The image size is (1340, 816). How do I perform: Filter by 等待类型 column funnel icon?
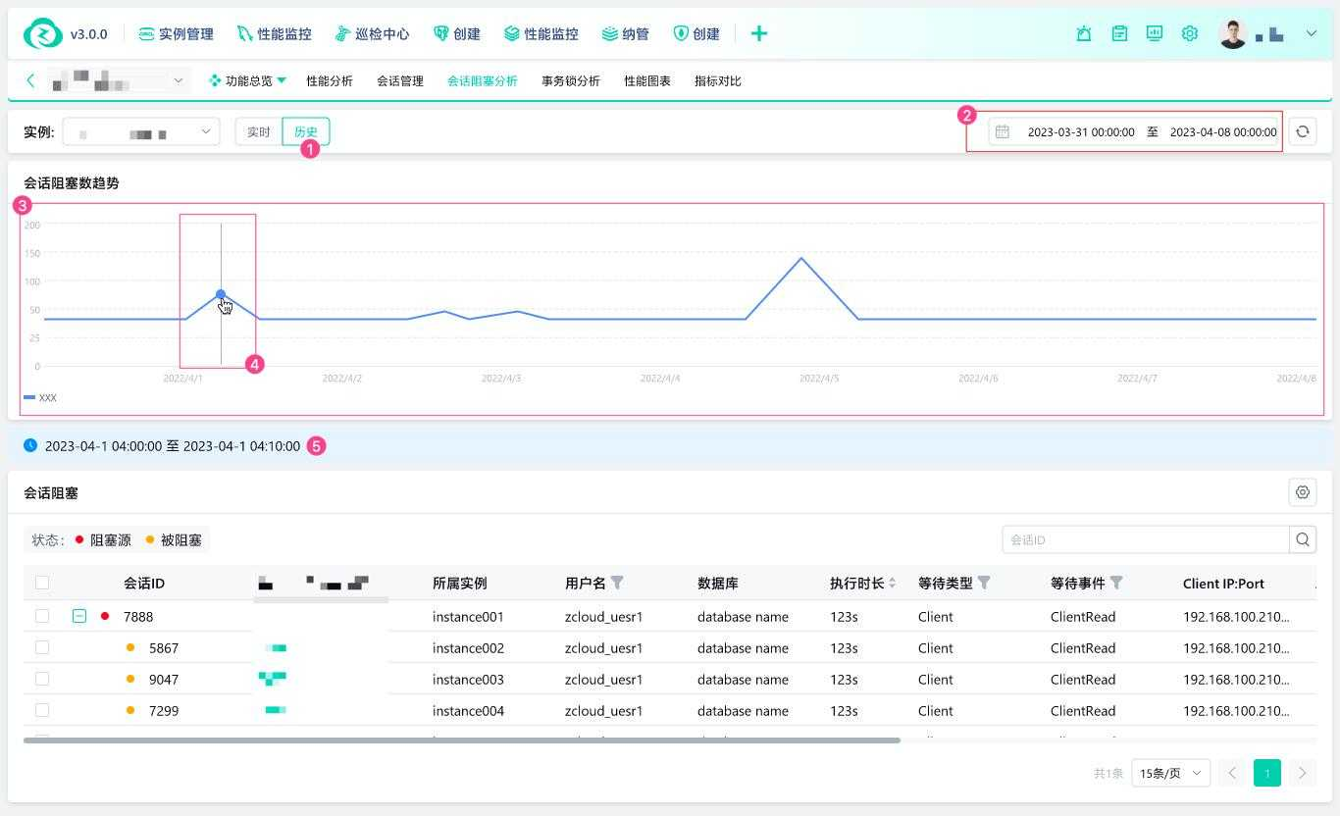(x=984, y=583)
